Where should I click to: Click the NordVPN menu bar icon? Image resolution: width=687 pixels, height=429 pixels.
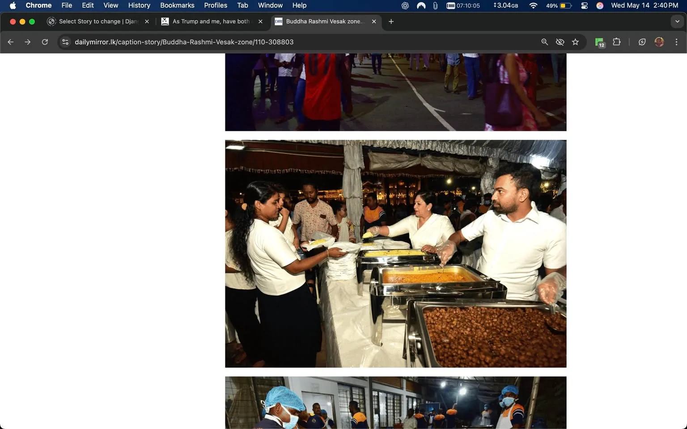(x=421, y=5)
